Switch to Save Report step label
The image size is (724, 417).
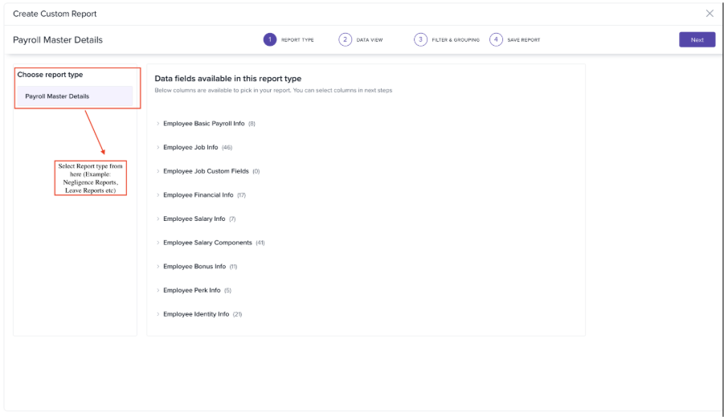pyautogui.click(x=524, y=40)
